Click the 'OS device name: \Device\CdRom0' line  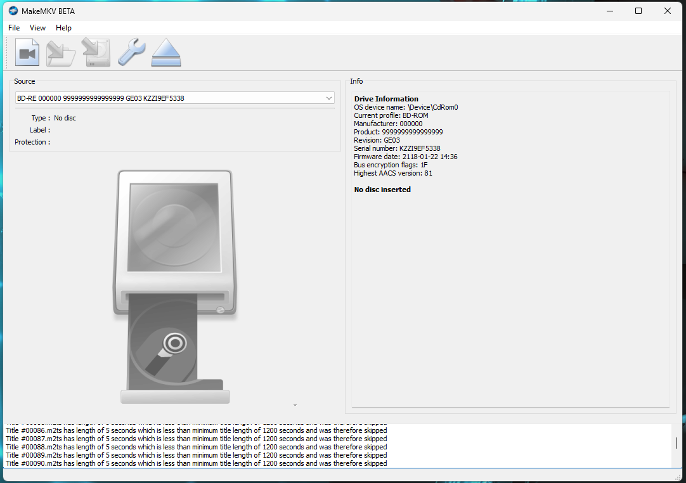(x=406, y=107)
